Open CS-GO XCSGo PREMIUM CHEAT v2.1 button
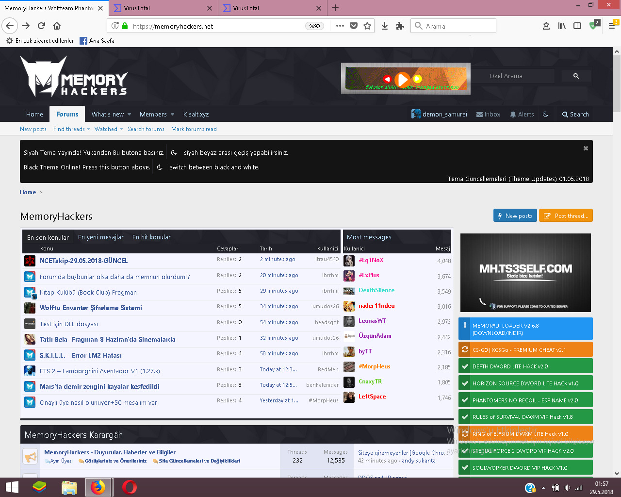The image size is (621, 497). tap(525, 349)
